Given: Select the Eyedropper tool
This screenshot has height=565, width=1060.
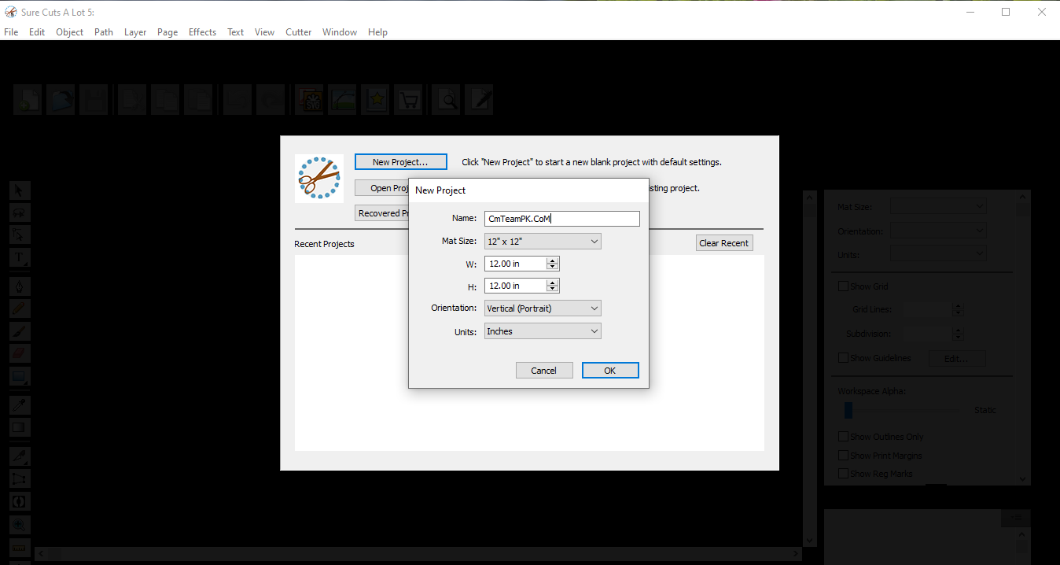Looking at the screenshot, I should click(20, 405).
